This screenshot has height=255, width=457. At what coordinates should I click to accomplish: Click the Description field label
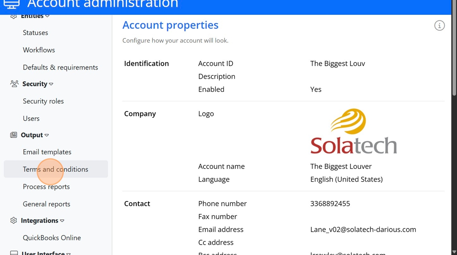(x=217, y=76)
